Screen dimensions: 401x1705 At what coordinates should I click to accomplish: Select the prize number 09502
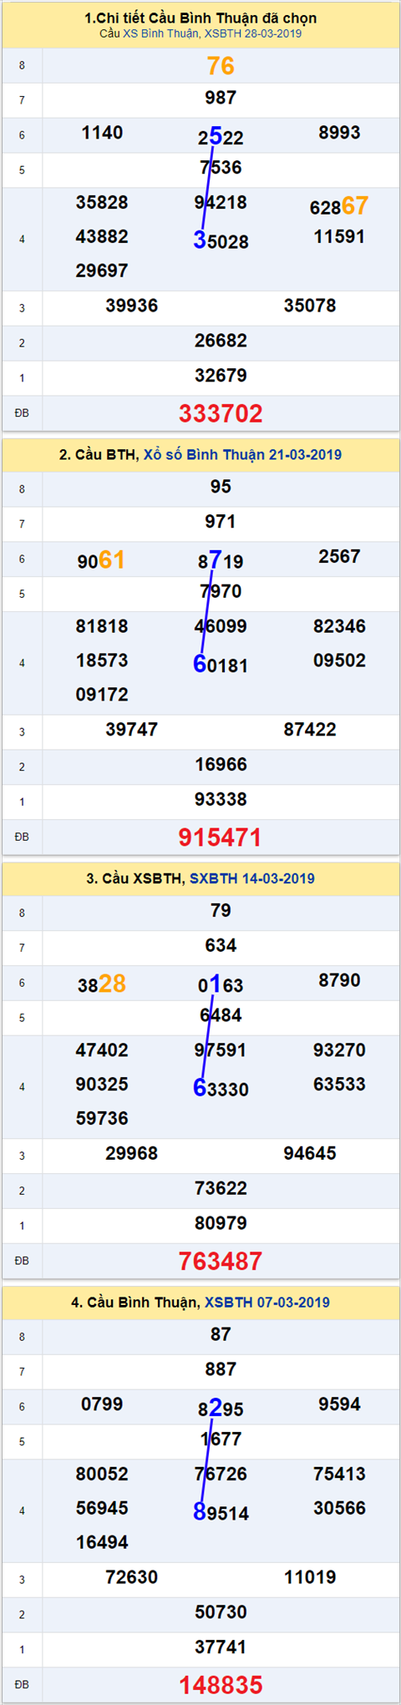[x=339, y=660]
